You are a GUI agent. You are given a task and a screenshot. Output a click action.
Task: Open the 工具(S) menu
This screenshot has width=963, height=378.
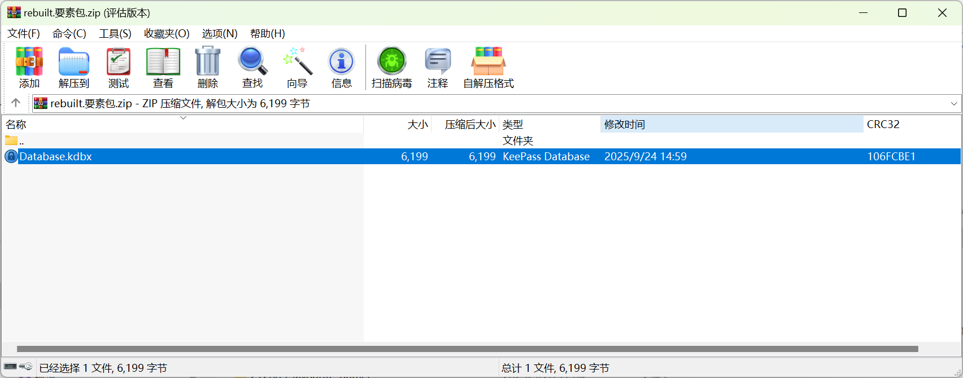click(115, 34)
